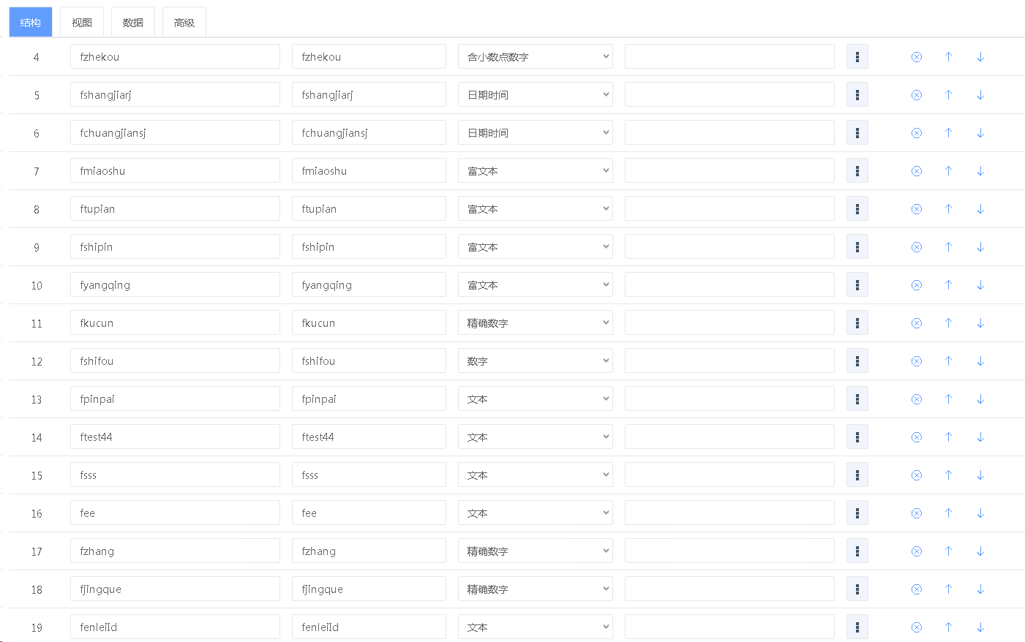Move the fmiaoshu row up

coord(948,171)
